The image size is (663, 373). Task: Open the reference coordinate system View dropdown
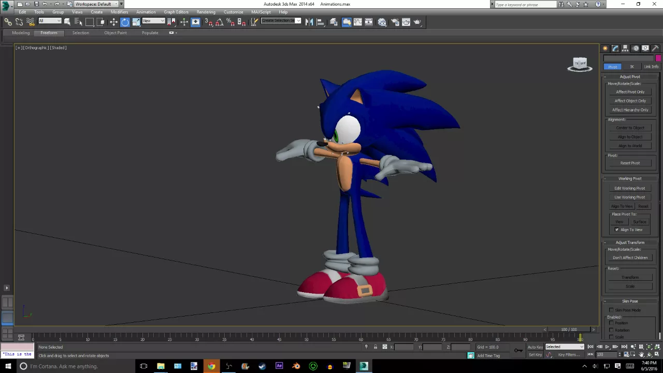pyautogui.click(x=153, y=21)
